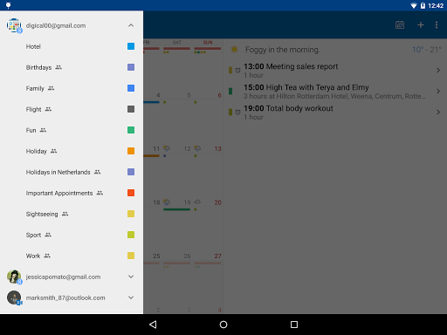The height and width of the screenshot is (335, 447).
Task: Tap the digical00 account avatar
Action: click(14, 25)
